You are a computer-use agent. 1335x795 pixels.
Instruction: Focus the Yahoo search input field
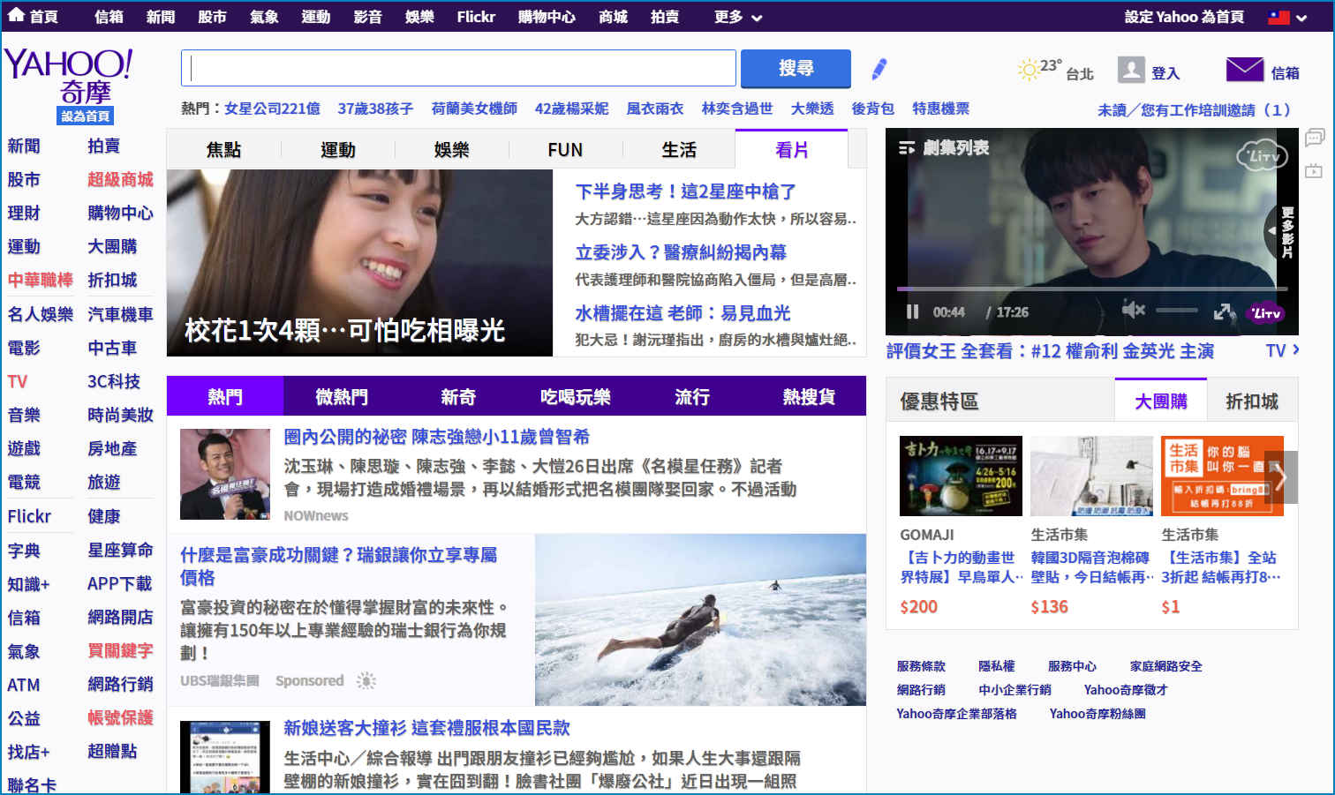click(x=458, y=68)
